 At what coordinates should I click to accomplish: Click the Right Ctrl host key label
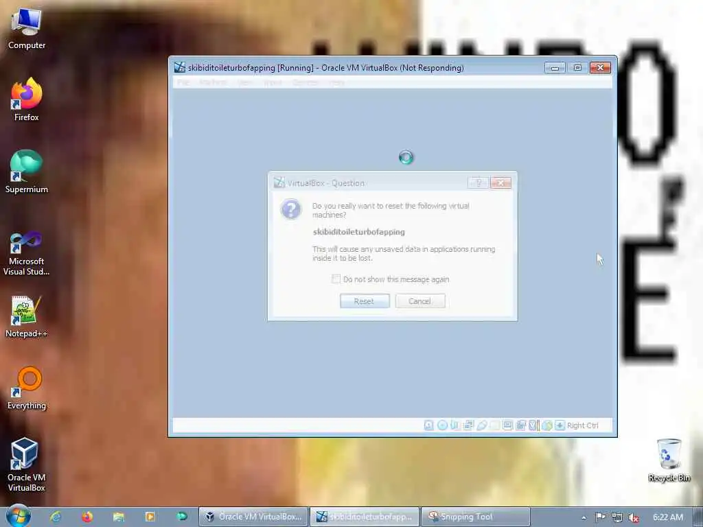[582, 425]
